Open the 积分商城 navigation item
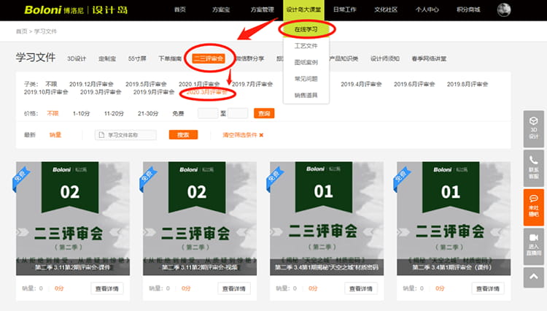Screen dimensions: 547x311 [468, 9]
